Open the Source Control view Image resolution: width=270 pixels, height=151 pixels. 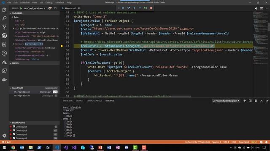pos(4,27)
